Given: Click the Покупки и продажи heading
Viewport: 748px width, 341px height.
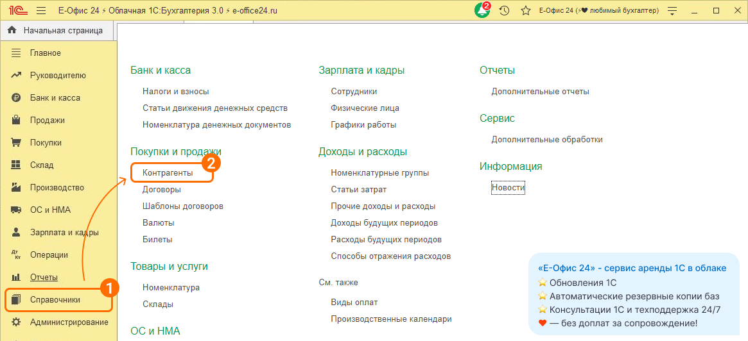Looking at the screenshot, I should pyautogui.click(x=176, y=152).
